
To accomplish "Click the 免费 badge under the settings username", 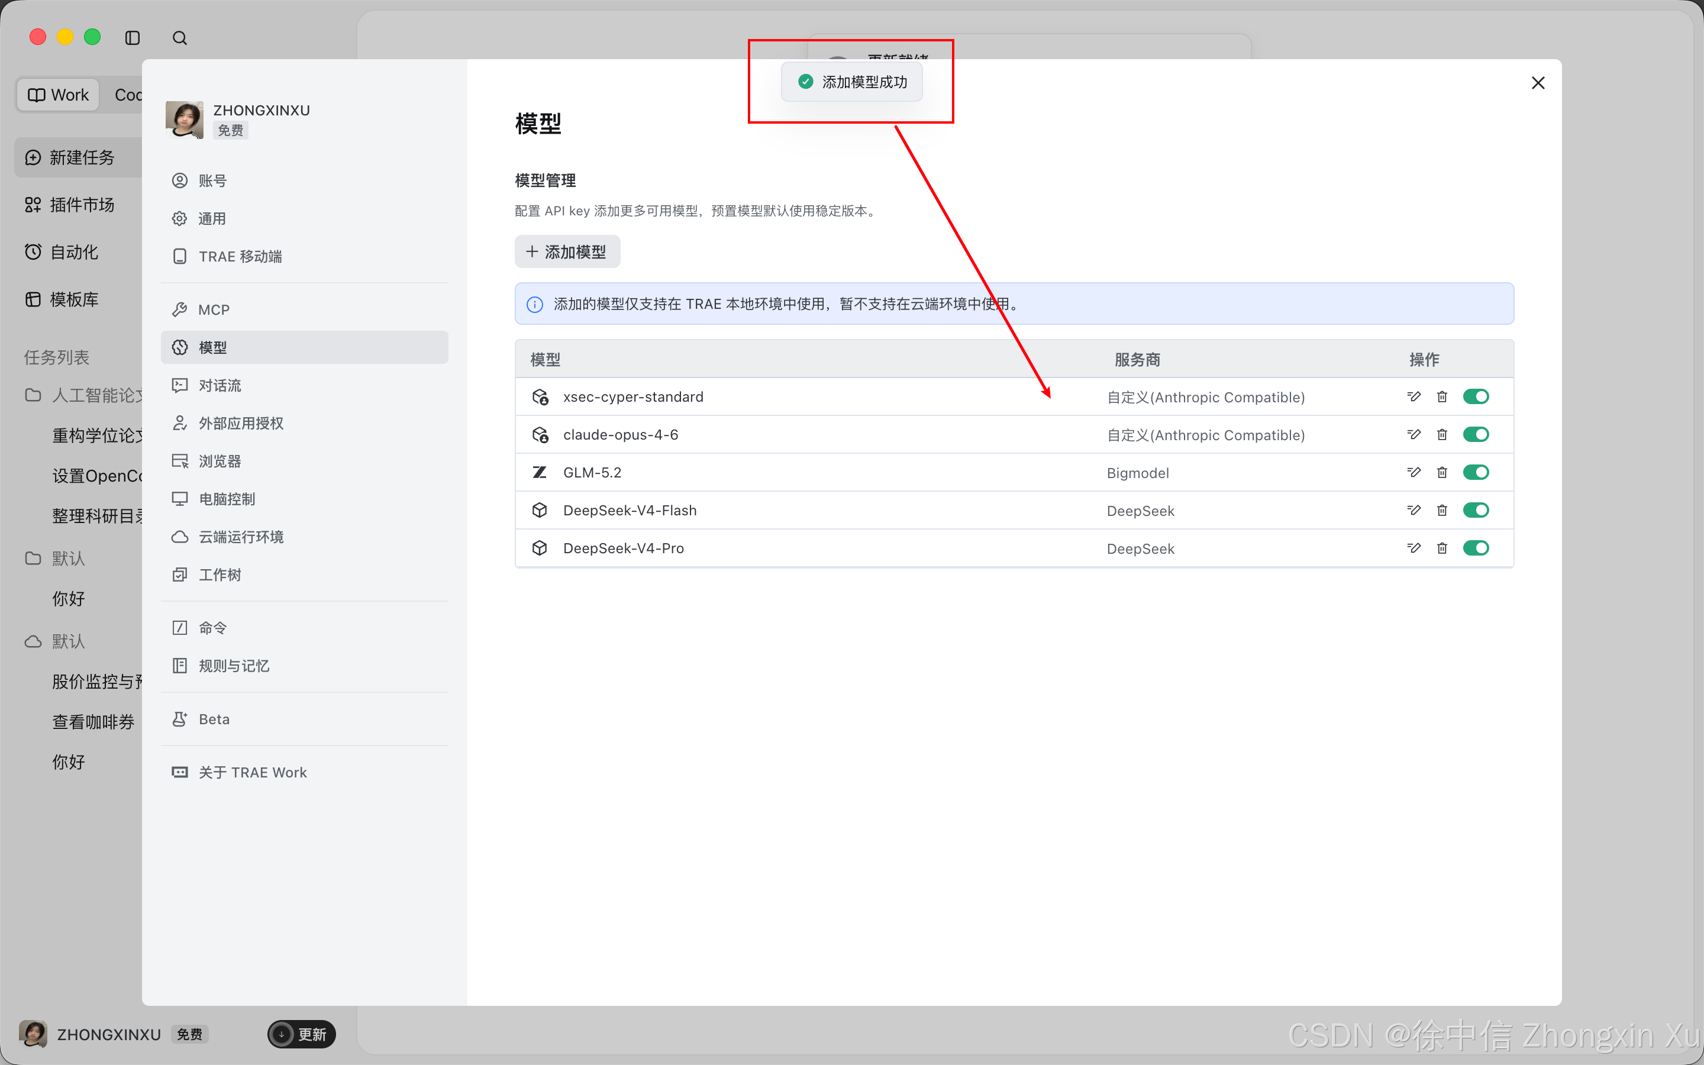I will [230, 130].
